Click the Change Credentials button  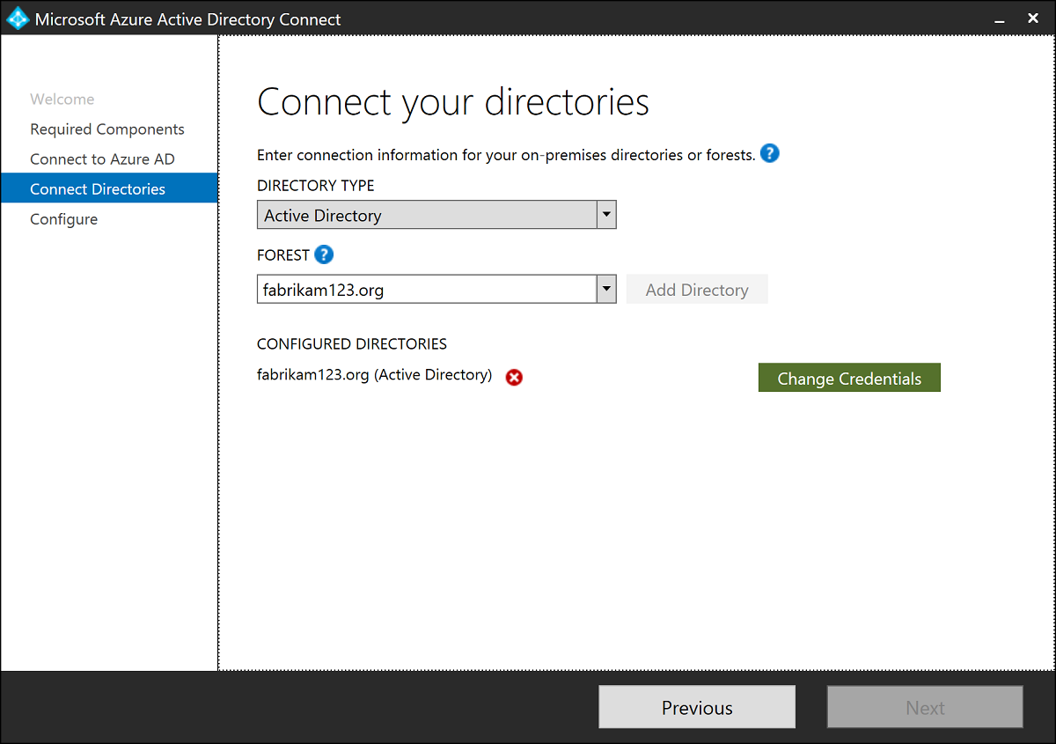(x=849, y=378)
